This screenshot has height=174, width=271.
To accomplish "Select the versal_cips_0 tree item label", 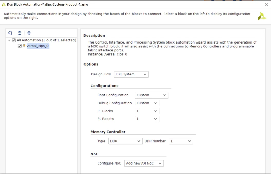I will [38, 46].
